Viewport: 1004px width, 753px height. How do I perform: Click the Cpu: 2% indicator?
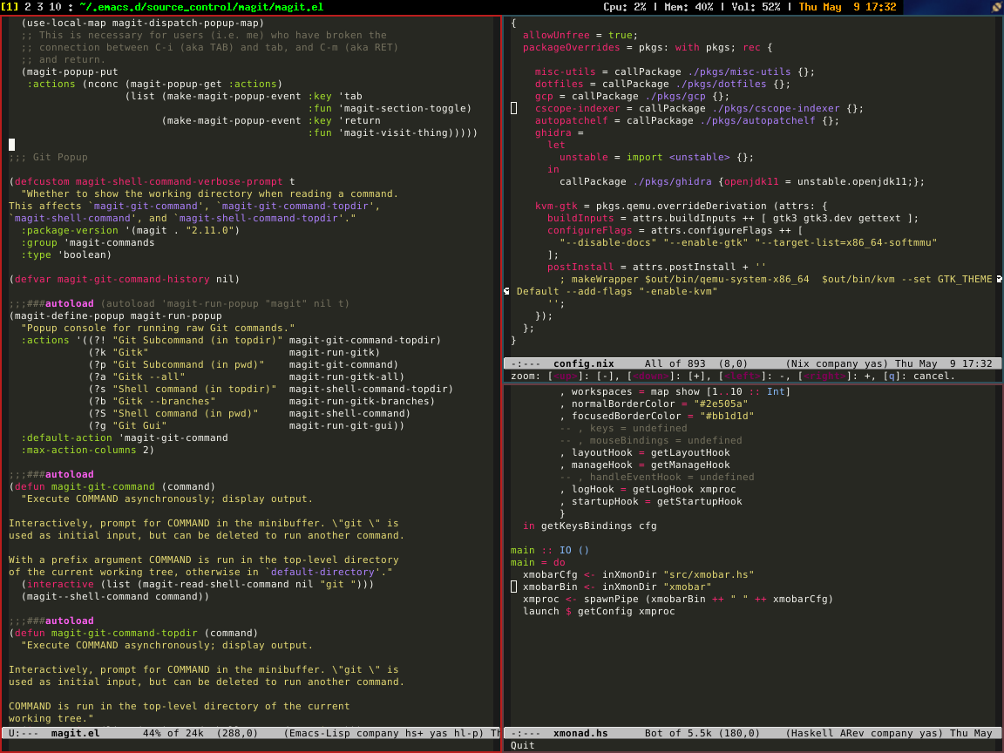click(x=624, y=7)
